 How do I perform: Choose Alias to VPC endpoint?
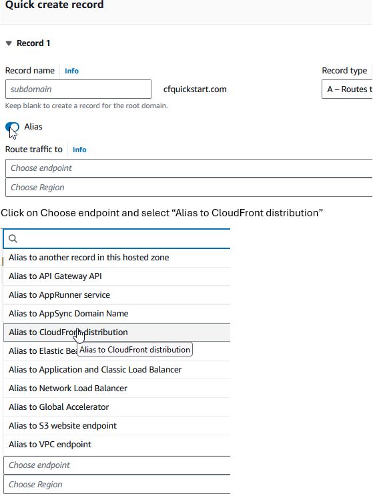117,445
